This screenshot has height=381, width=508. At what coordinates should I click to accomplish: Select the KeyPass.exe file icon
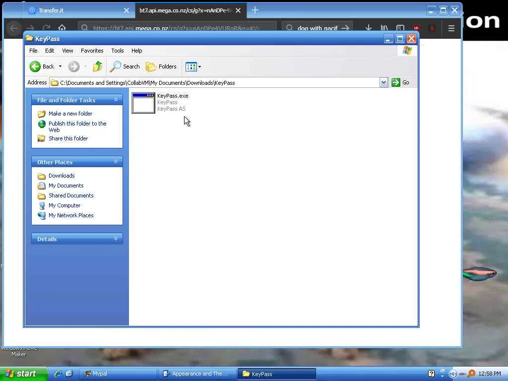143,103
